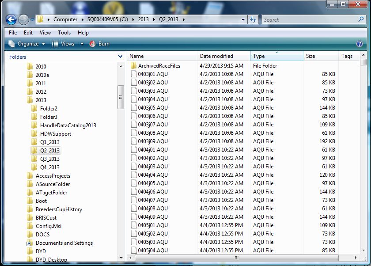Click the magnifier icon in Search box

(x=361, y=19)
